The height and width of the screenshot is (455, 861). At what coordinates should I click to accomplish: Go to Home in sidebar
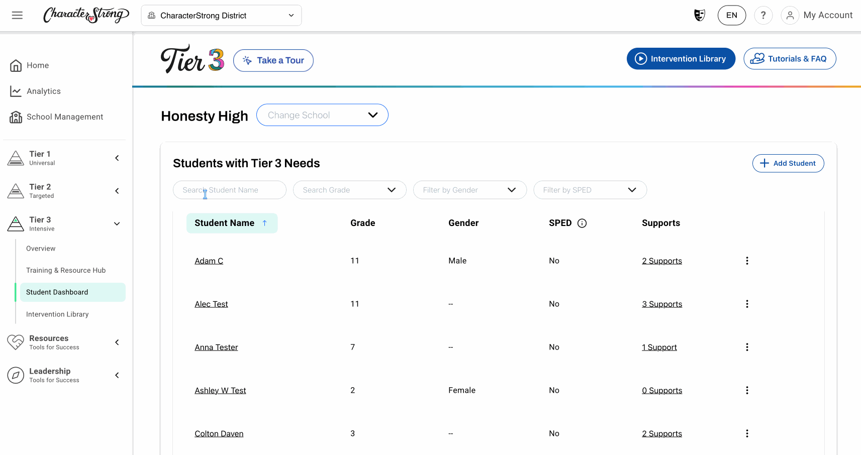(x=38, y=65)
